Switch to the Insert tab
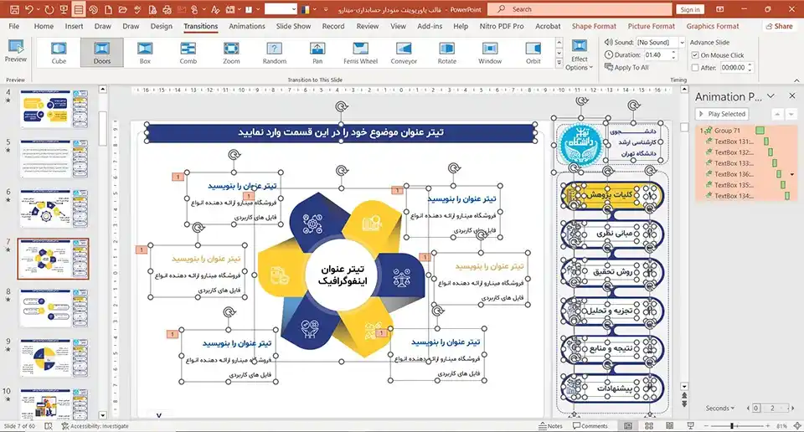 coord(74,26)
